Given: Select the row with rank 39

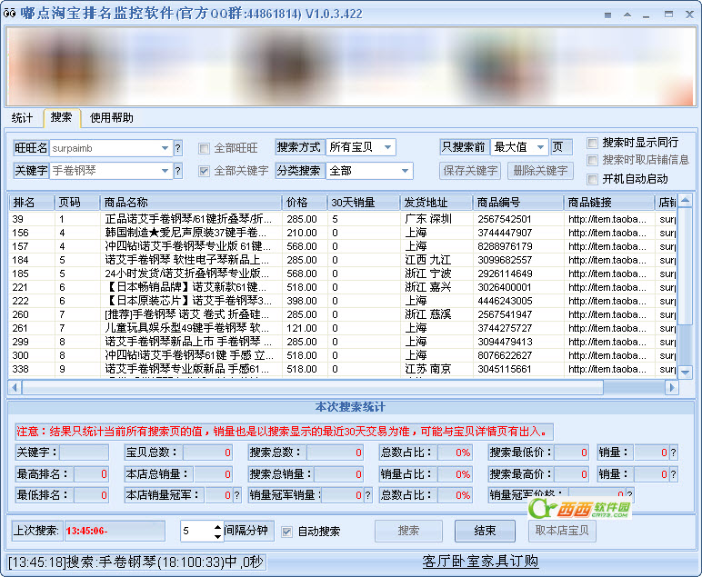Looking at the screenshot, I should (x=343, y=219).
